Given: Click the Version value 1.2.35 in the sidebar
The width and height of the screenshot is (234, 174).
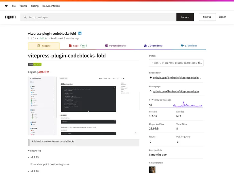Looking at the screenshot, I should point(153,116).
